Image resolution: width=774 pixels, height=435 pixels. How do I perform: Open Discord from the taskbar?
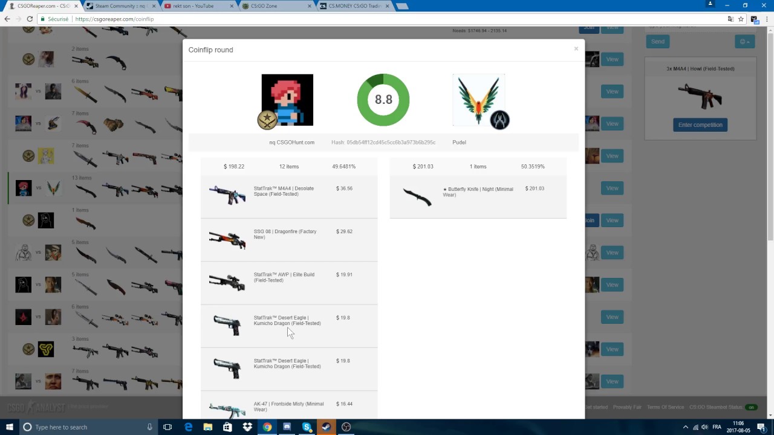[x=287, y=427]
